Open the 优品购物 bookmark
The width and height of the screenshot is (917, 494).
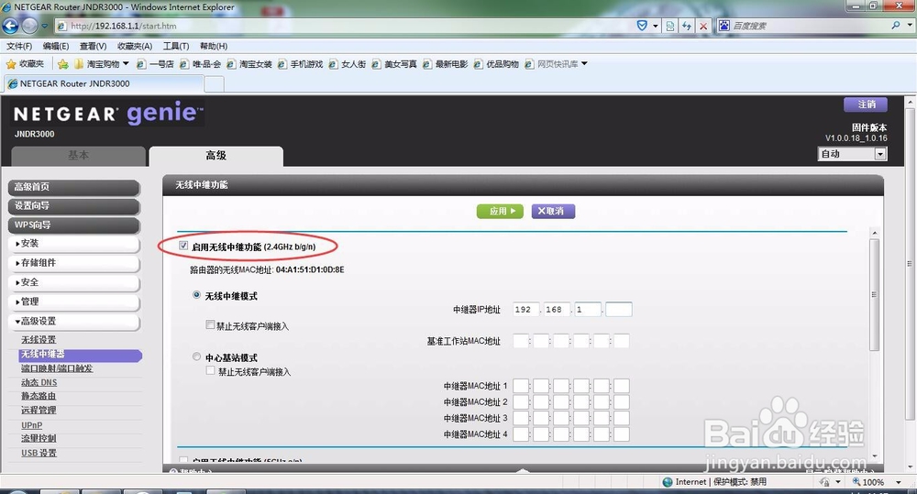pos(496,64)
